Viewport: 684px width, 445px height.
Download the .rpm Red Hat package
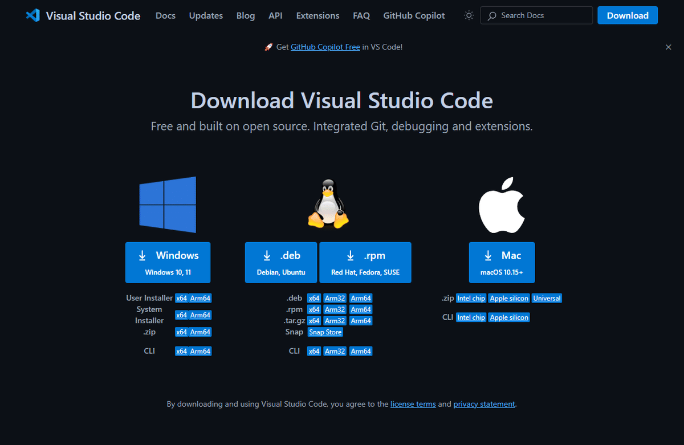point(365,263)
